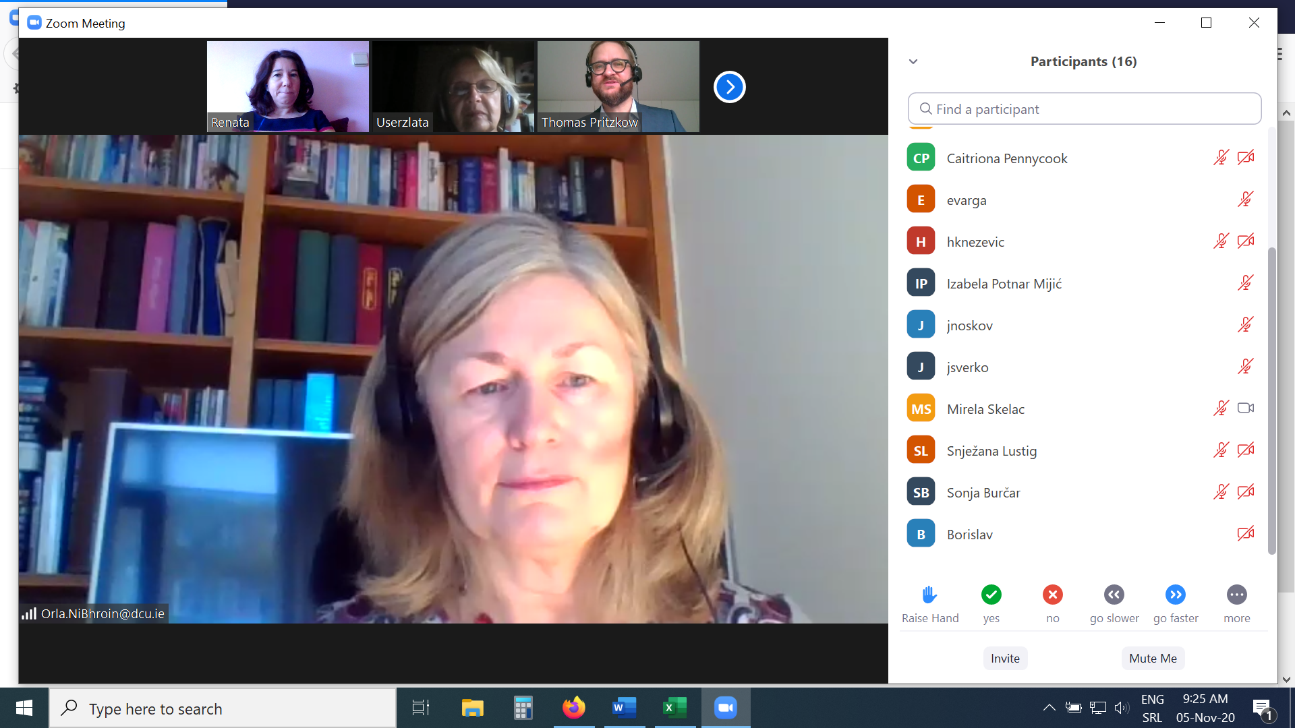Click the green yes checkmark icon
The width and height of the screenshot is (1295, 728).
coord(991,595)
